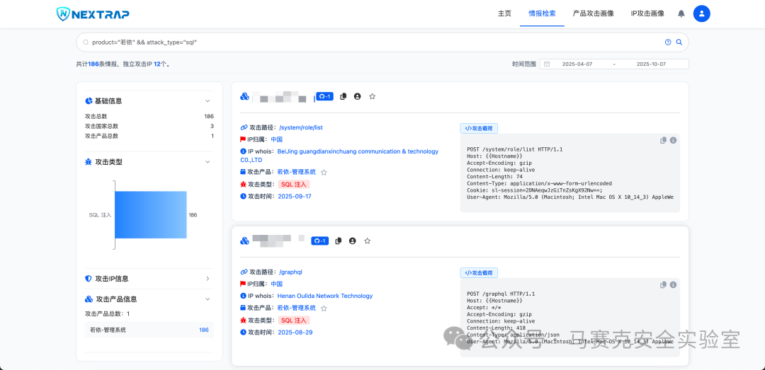
Task: Expand the 攻击IP信息 section
Action: point(208,279)
